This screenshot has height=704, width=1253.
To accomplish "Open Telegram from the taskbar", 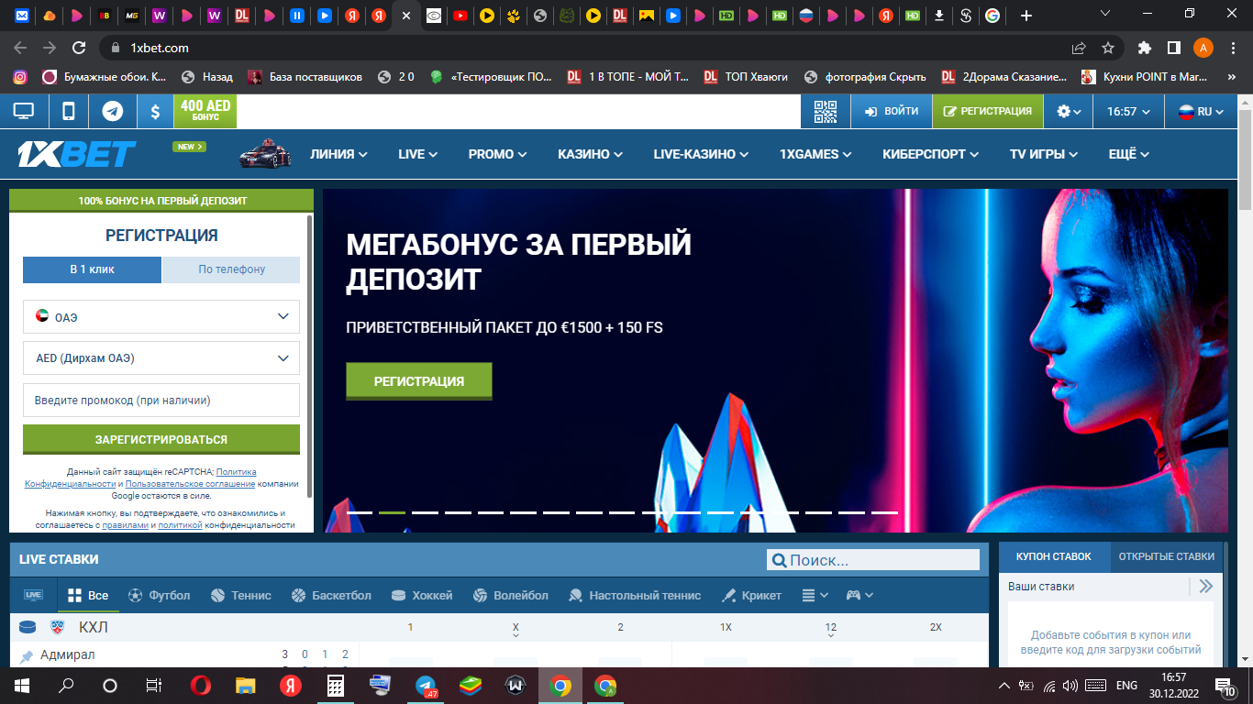I will click(x=426, y=686).
